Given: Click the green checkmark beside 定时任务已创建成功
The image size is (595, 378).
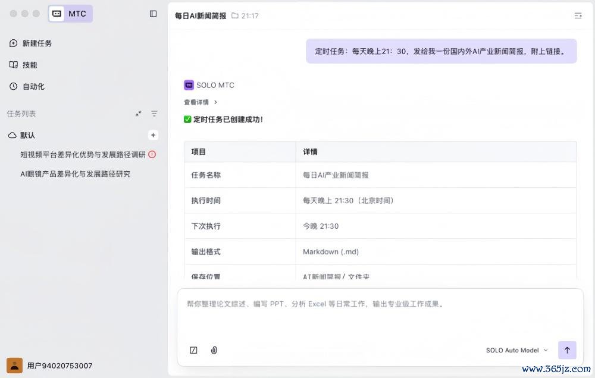Looking at the screenshot, I should tap(187, 119).
